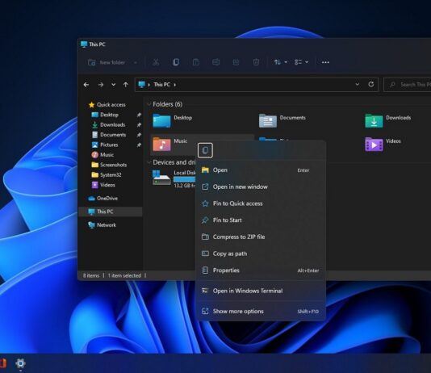
Task: Go back with the Back arrow
Action: pyautogui.click(x=86, y=85)
